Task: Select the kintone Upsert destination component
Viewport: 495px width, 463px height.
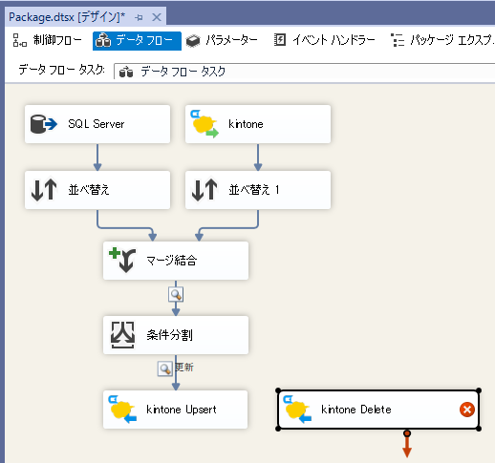Action: click(x=176, y=410)
